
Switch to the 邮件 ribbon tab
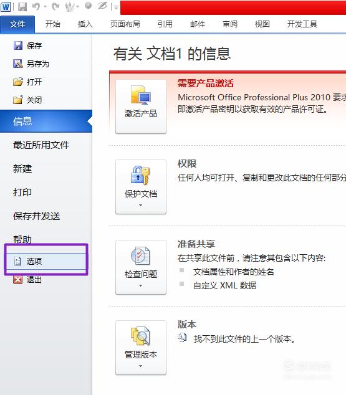(198, 24)
